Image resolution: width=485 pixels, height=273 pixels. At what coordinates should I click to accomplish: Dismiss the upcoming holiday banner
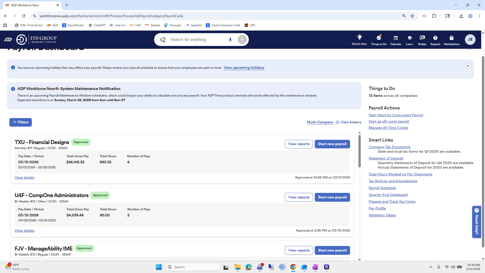click(x=468, y=66)
